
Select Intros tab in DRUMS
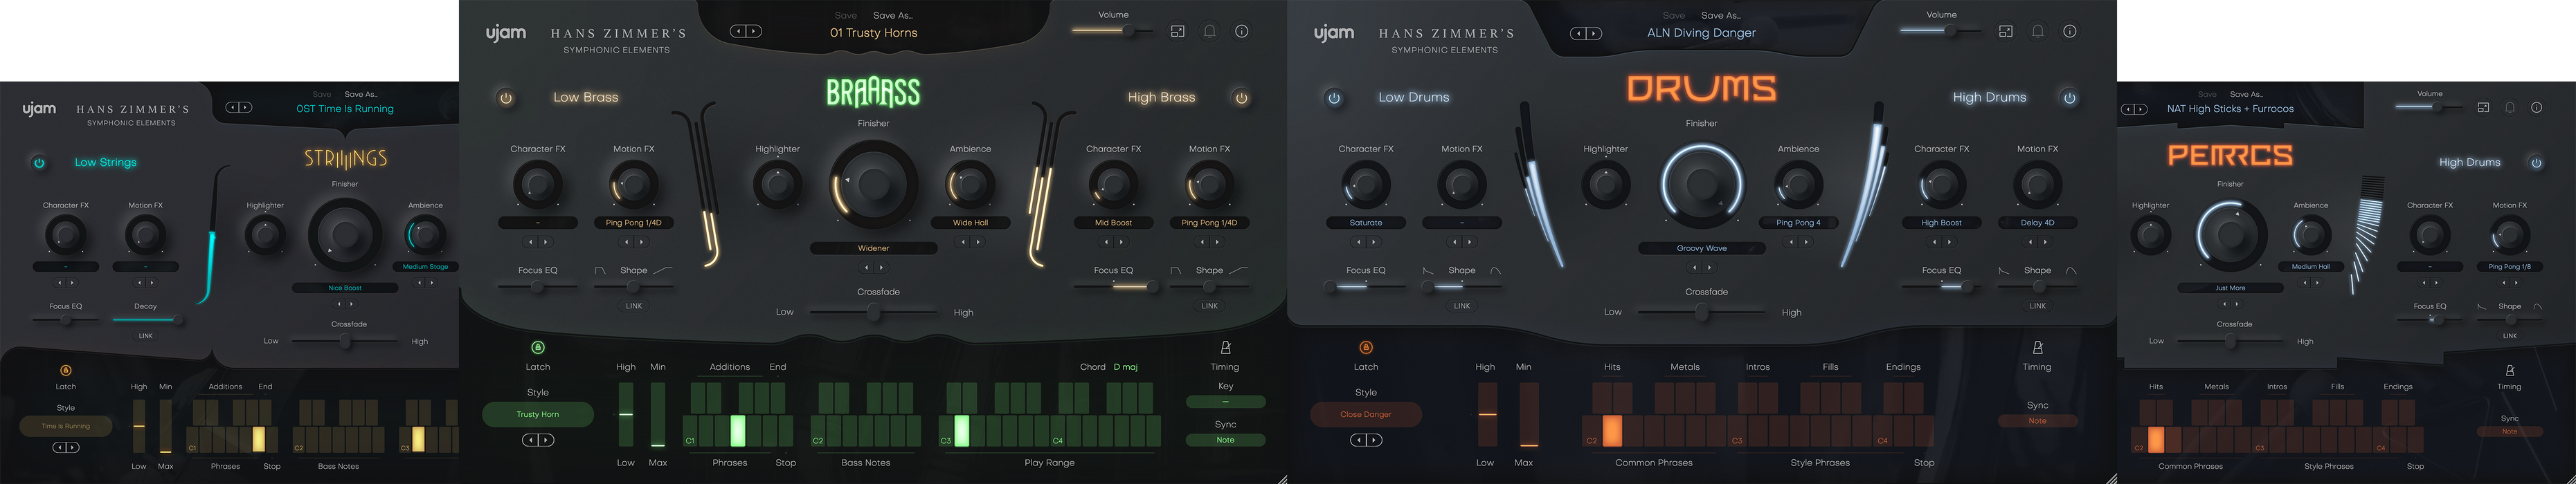pos(1757,367)
